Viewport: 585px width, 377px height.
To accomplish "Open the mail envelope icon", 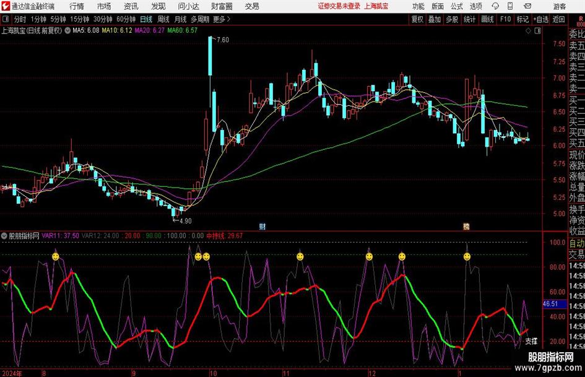I will pyautogui.click(x=527, y=6).
